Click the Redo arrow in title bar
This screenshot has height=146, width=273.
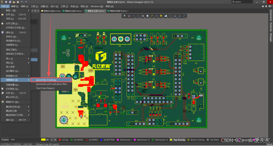26,2
